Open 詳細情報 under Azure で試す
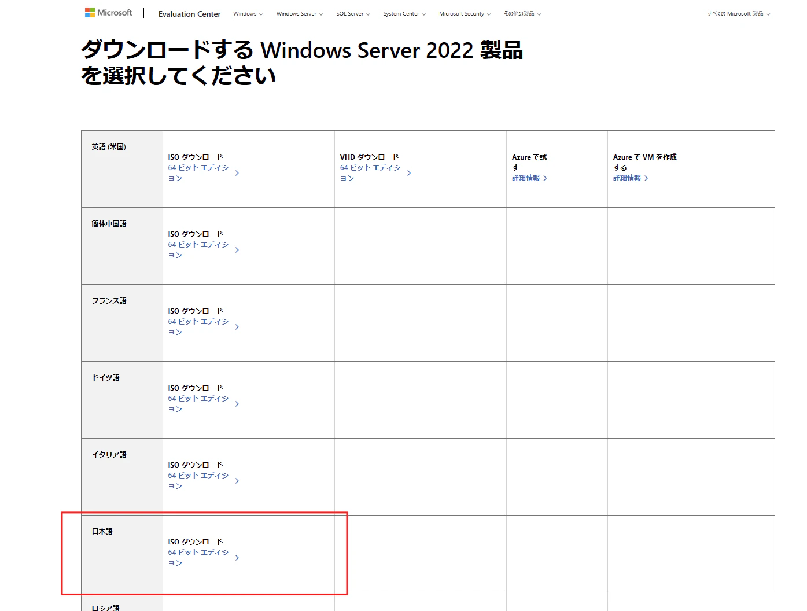Screen dimensions: 807x611 coord(526,178)
